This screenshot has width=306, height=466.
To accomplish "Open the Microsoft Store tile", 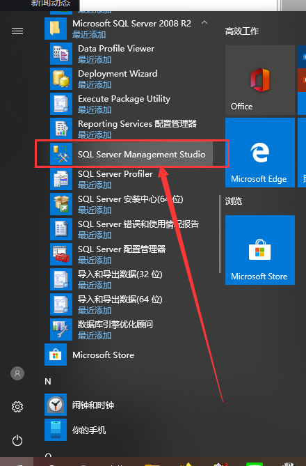I will point(260,250).
